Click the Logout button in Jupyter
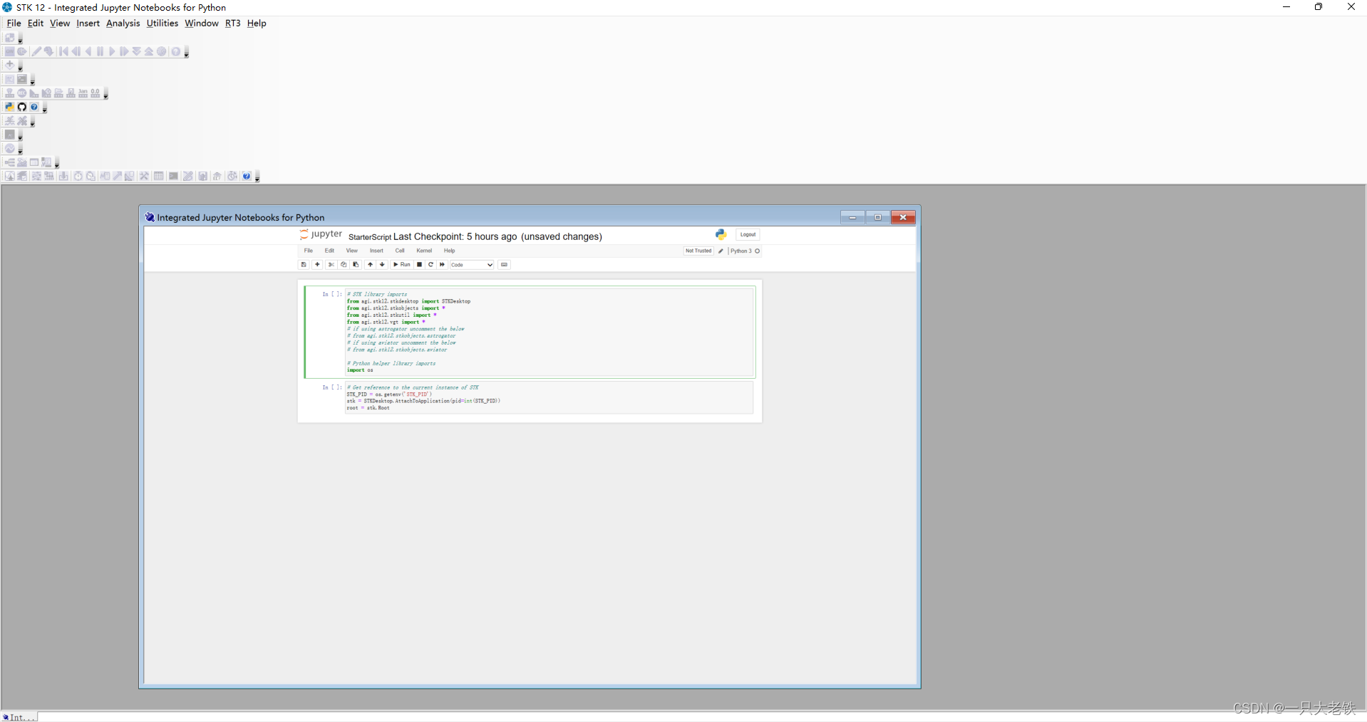This screenshot has width=1367, height=722. point(748,234)
